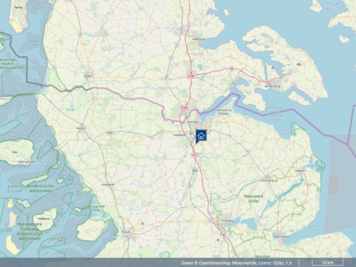
Task: Click the Husum town label
Action: [x=126, y=231]
